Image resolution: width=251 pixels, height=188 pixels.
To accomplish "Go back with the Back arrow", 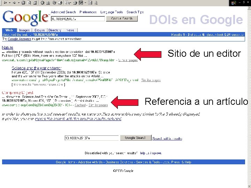I will point(5,2).
